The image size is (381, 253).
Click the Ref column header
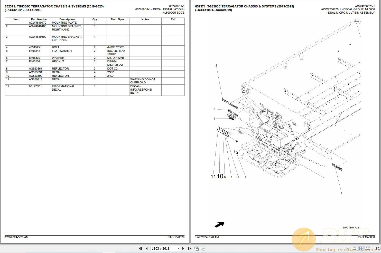point(173,19)
